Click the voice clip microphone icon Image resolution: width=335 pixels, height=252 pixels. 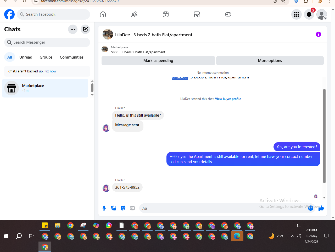[x=104, y=208]
